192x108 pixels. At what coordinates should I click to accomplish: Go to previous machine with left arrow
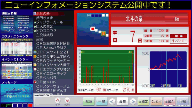pos(112,101)
